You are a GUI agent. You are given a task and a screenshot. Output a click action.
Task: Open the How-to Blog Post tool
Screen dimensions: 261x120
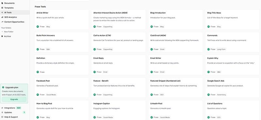click(62, 110)
